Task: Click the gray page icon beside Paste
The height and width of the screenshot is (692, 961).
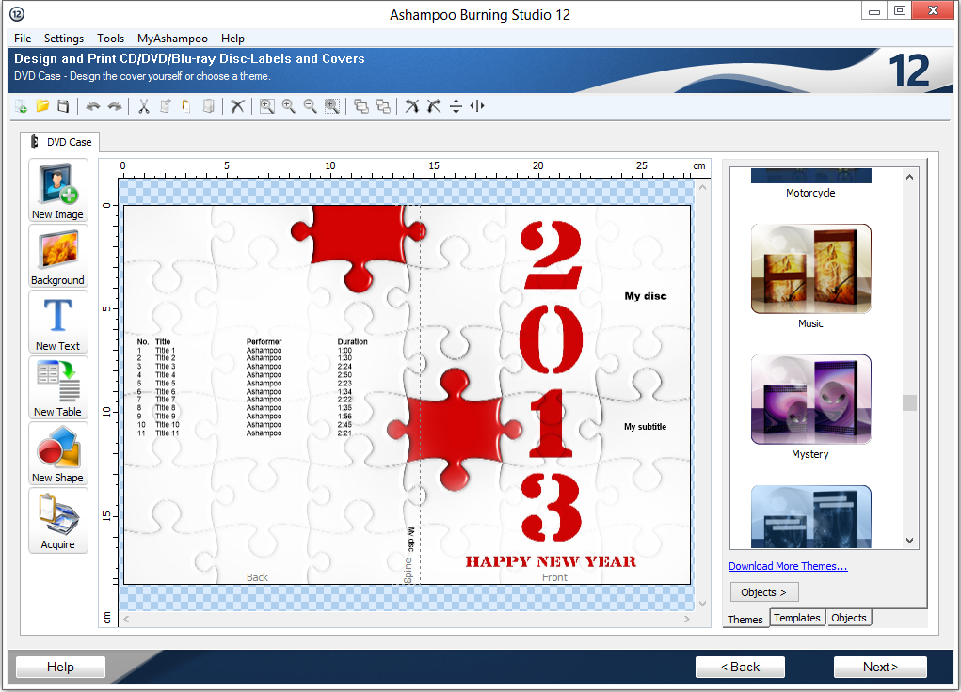Action: [208, 106]
